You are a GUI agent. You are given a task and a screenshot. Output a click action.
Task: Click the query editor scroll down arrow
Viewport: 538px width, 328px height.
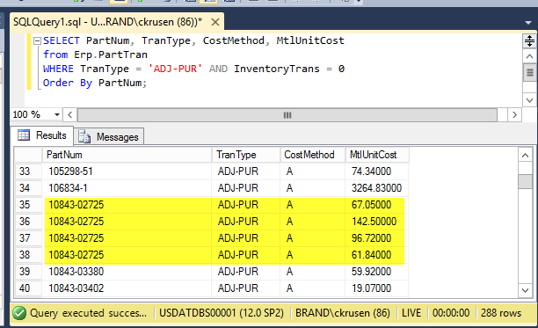pos(529,100)
